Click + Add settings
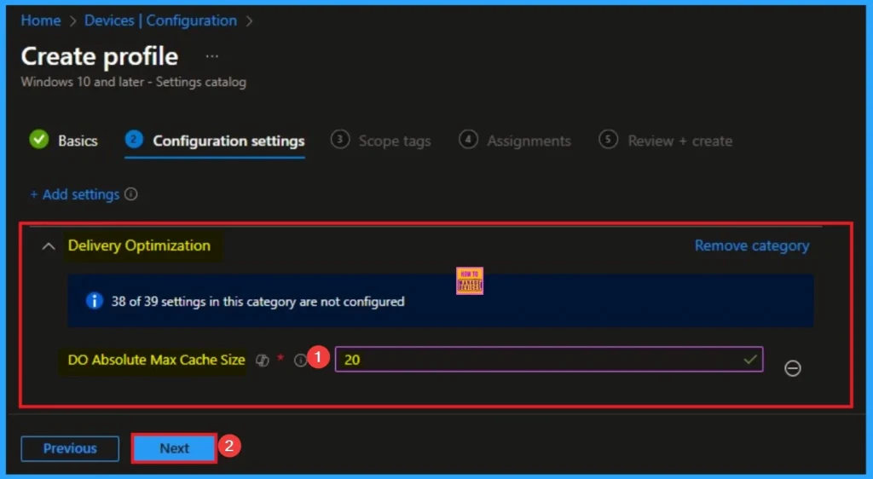The height and width of the screenshot is (479, 873). [75, 194]
